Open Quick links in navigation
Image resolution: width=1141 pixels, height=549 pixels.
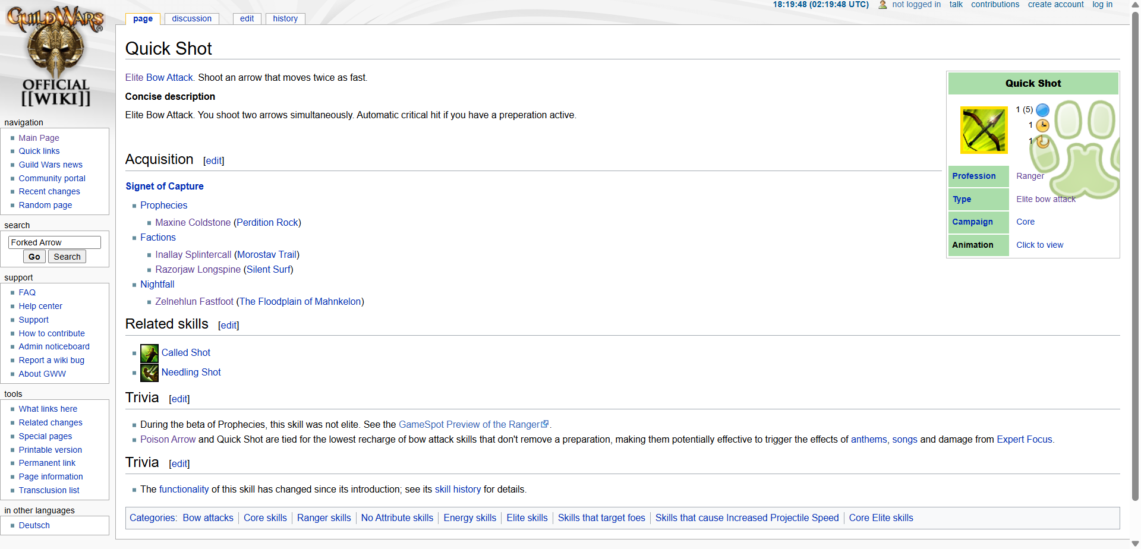click(39, 151)
